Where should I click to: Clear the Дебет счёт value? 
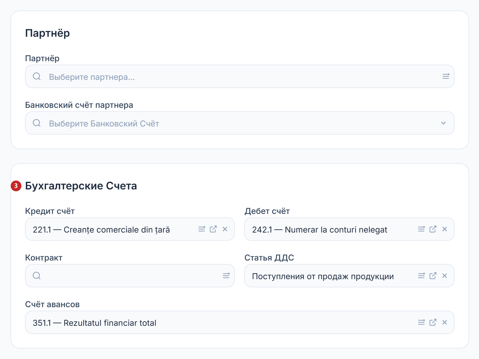pos(445,229)
